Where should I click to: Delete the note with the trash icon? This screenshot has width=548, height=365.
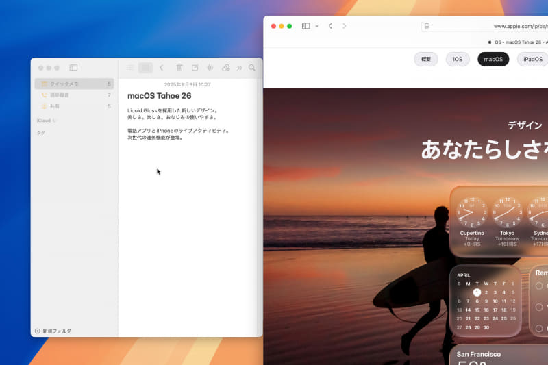(x=179, y=67)
